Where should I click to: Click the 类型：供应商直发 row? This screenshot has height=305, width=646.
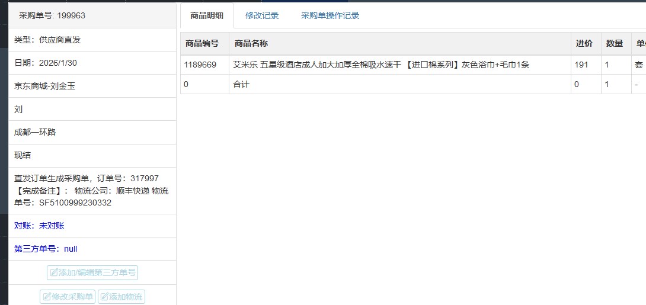click(47, 40)
